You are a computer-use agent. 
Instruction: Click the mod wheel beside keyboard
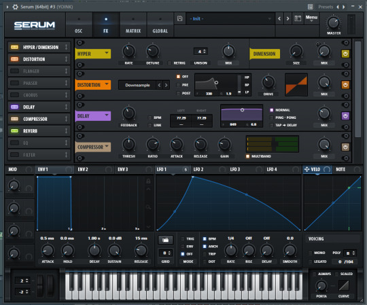[x=50, y=285]
